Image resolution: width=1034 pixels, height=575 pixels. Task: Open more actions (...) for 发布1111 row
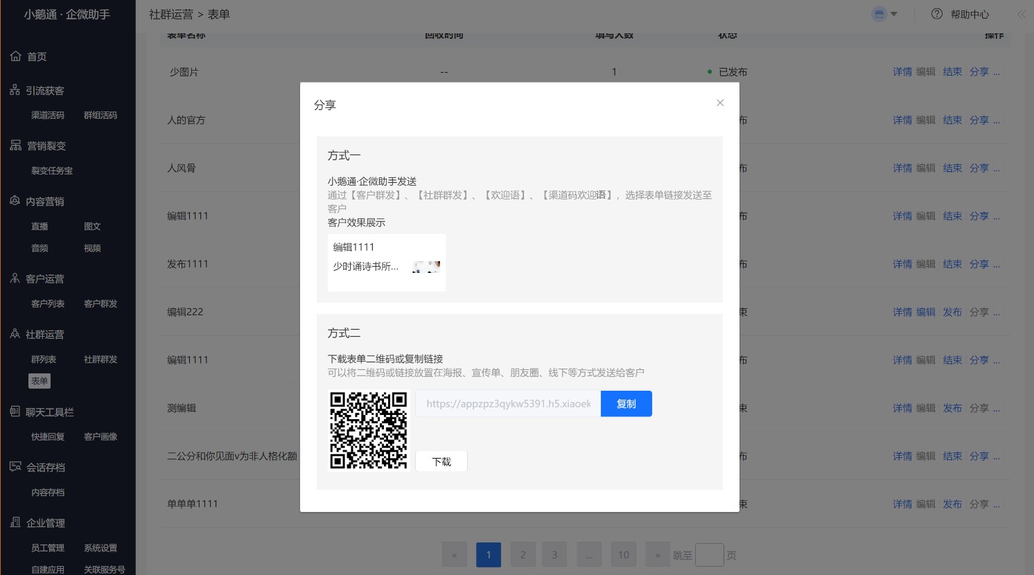[x=997, y=265]
